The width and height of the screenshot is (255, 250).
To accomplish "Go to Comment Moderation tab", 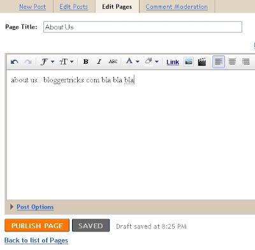I will (177, 7).
